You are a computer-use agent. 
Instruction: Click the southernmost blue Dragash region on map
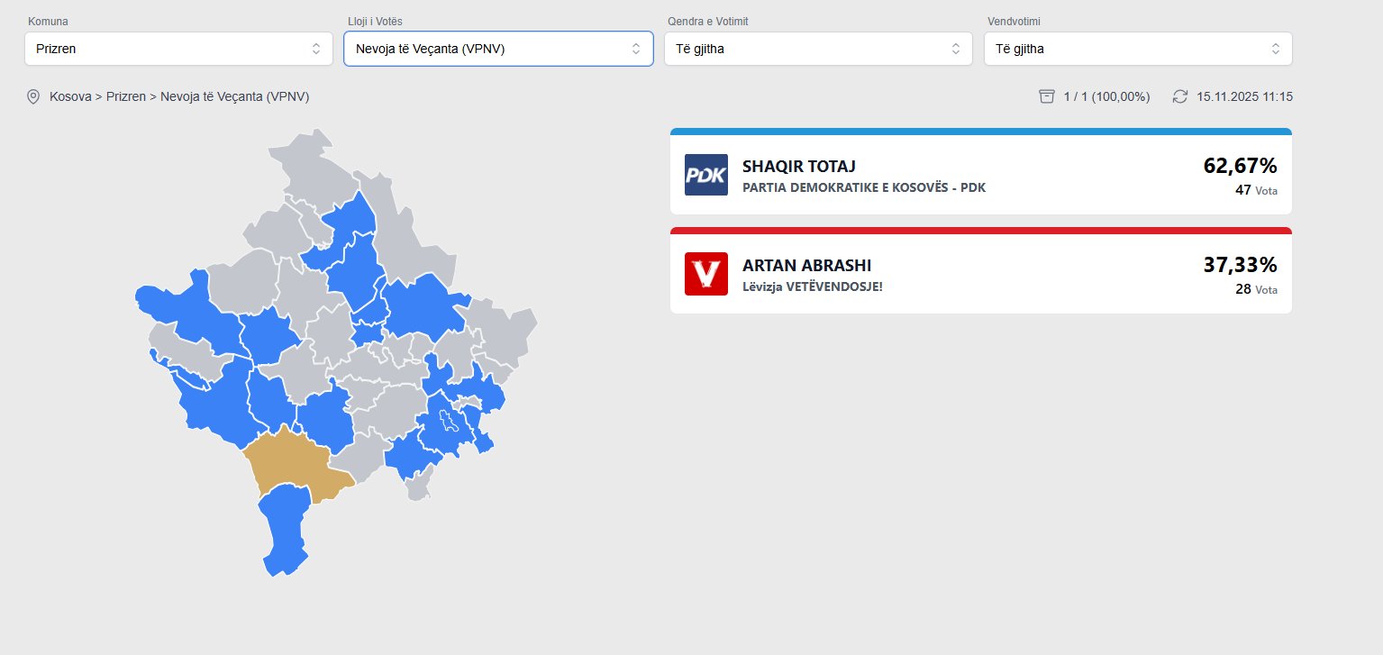coord(285,532)
